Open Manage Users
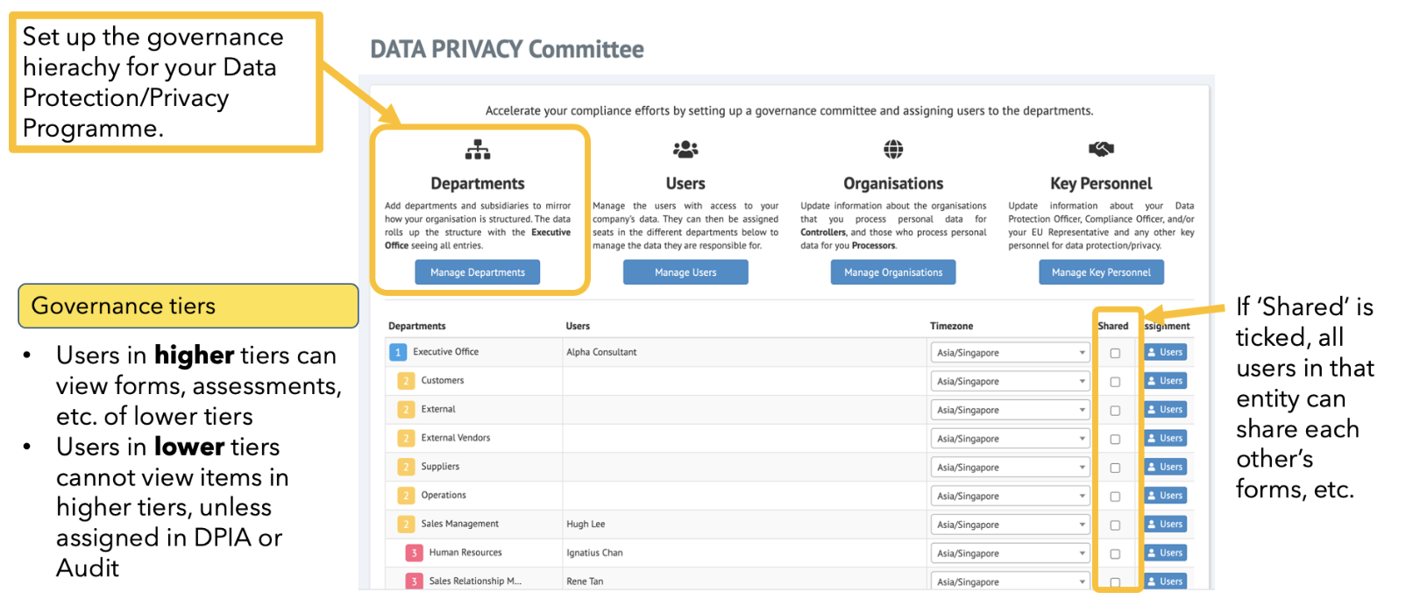The height and width of the screenshot is (606, 1413). (x=685, y=272)
